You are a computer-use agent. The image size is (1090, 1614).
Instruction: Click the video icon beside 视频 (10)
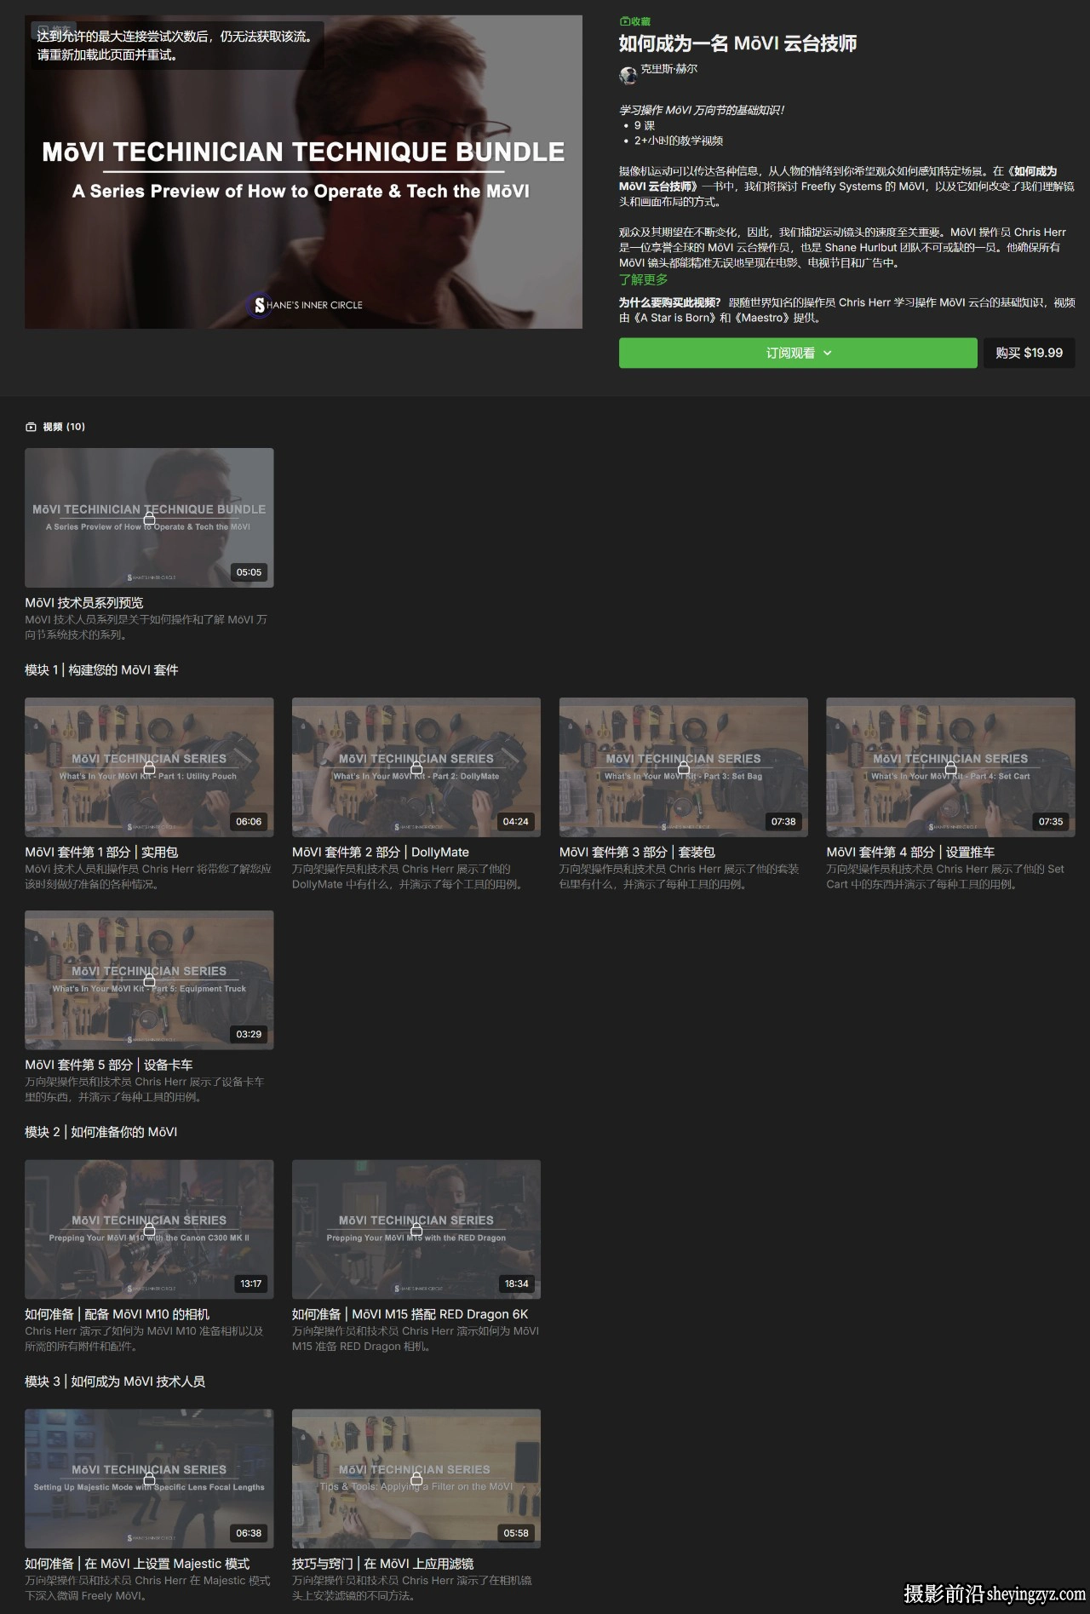click(32, 427)
